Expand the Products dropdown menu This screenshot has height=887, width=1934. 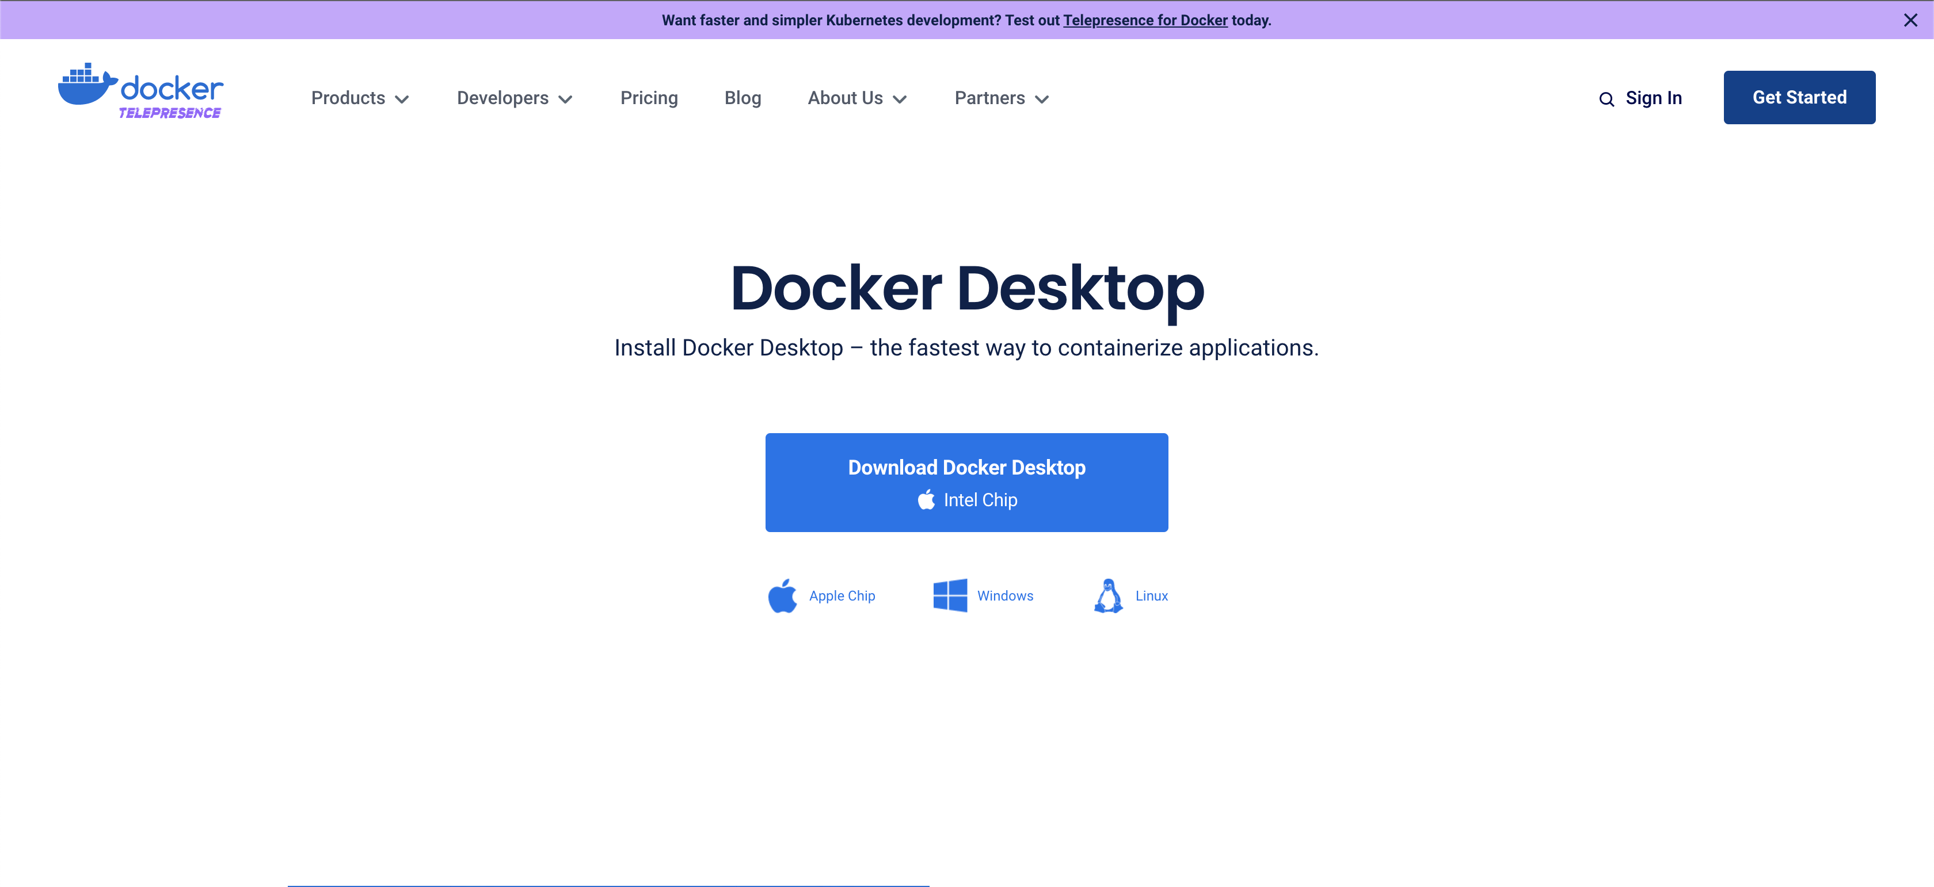pyautogui.click(x=360, y=98)
